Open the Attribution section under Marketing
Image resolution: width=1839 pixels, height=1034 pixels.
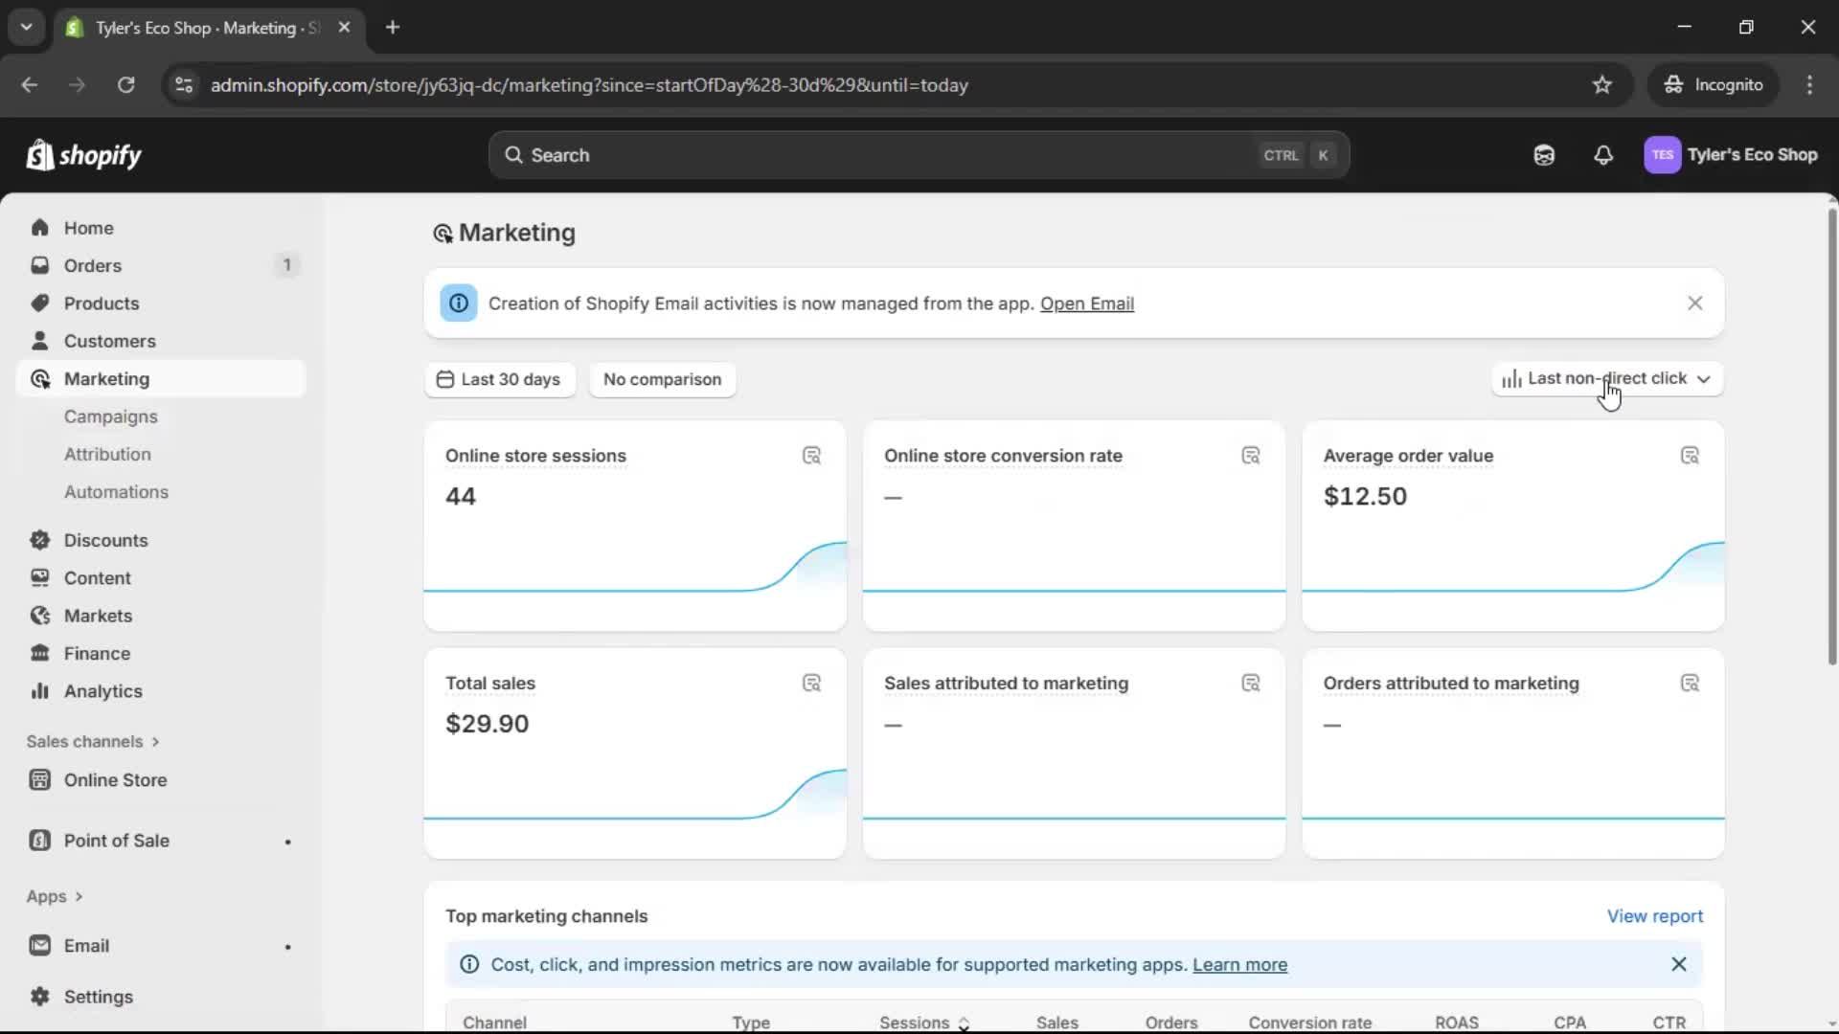tap(106, 454)
